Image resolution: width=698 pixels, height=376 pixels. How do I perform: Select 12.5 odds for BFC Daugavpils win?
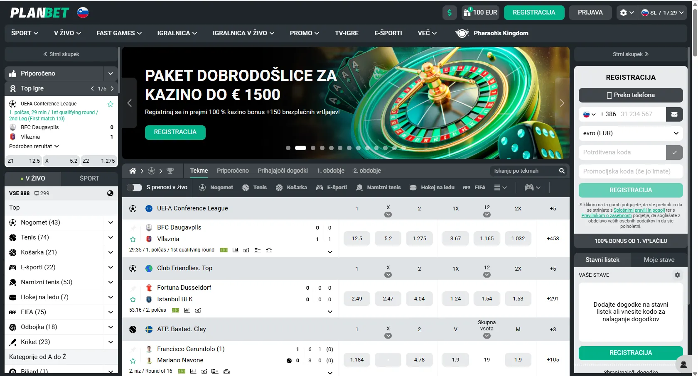coord(357,239)
